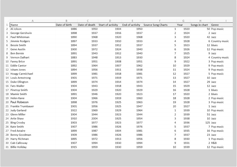The width and height of the screenshot is (237, 167).
Task: Select the 'Jimmie Rodgers' cell
Action: coord(32,41)
